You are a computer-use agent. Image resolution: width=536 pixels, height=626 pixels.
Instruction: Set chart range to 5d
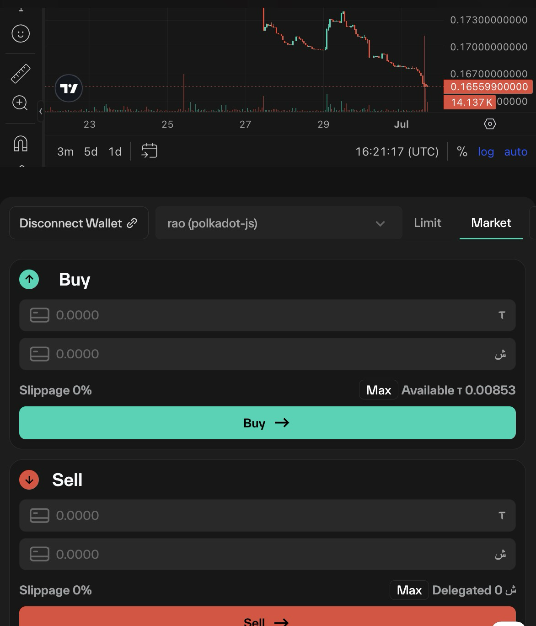point(91,151)
